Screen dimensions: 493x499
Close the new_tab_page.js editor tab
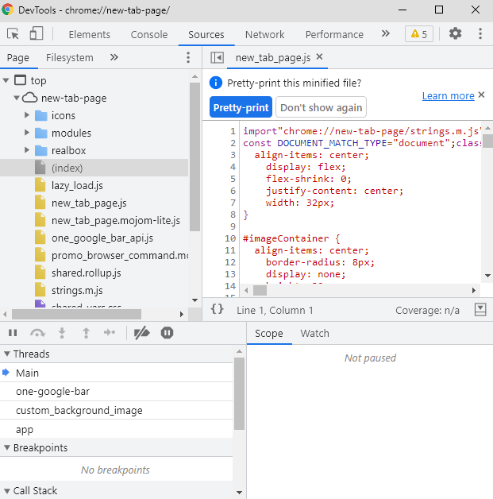coord(319,56)
